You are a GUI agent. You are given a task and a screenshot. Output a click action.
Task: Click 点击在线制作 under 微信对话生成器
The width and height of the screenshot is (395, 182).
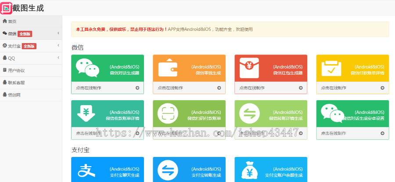(x=89, y=88)
